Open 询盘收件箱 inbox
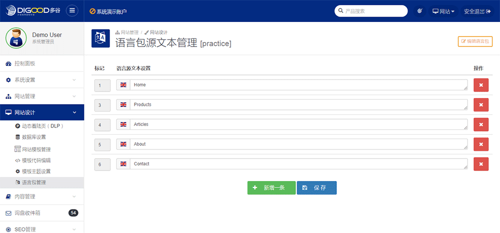 [x=42, y=213]
